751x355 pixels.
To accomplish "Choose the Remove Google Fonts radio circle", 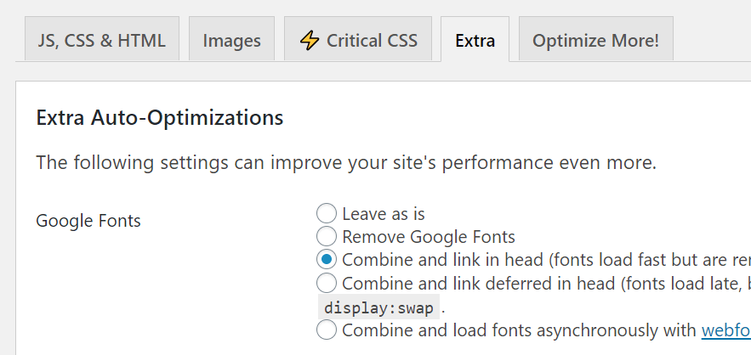I will tap(326, 236).
